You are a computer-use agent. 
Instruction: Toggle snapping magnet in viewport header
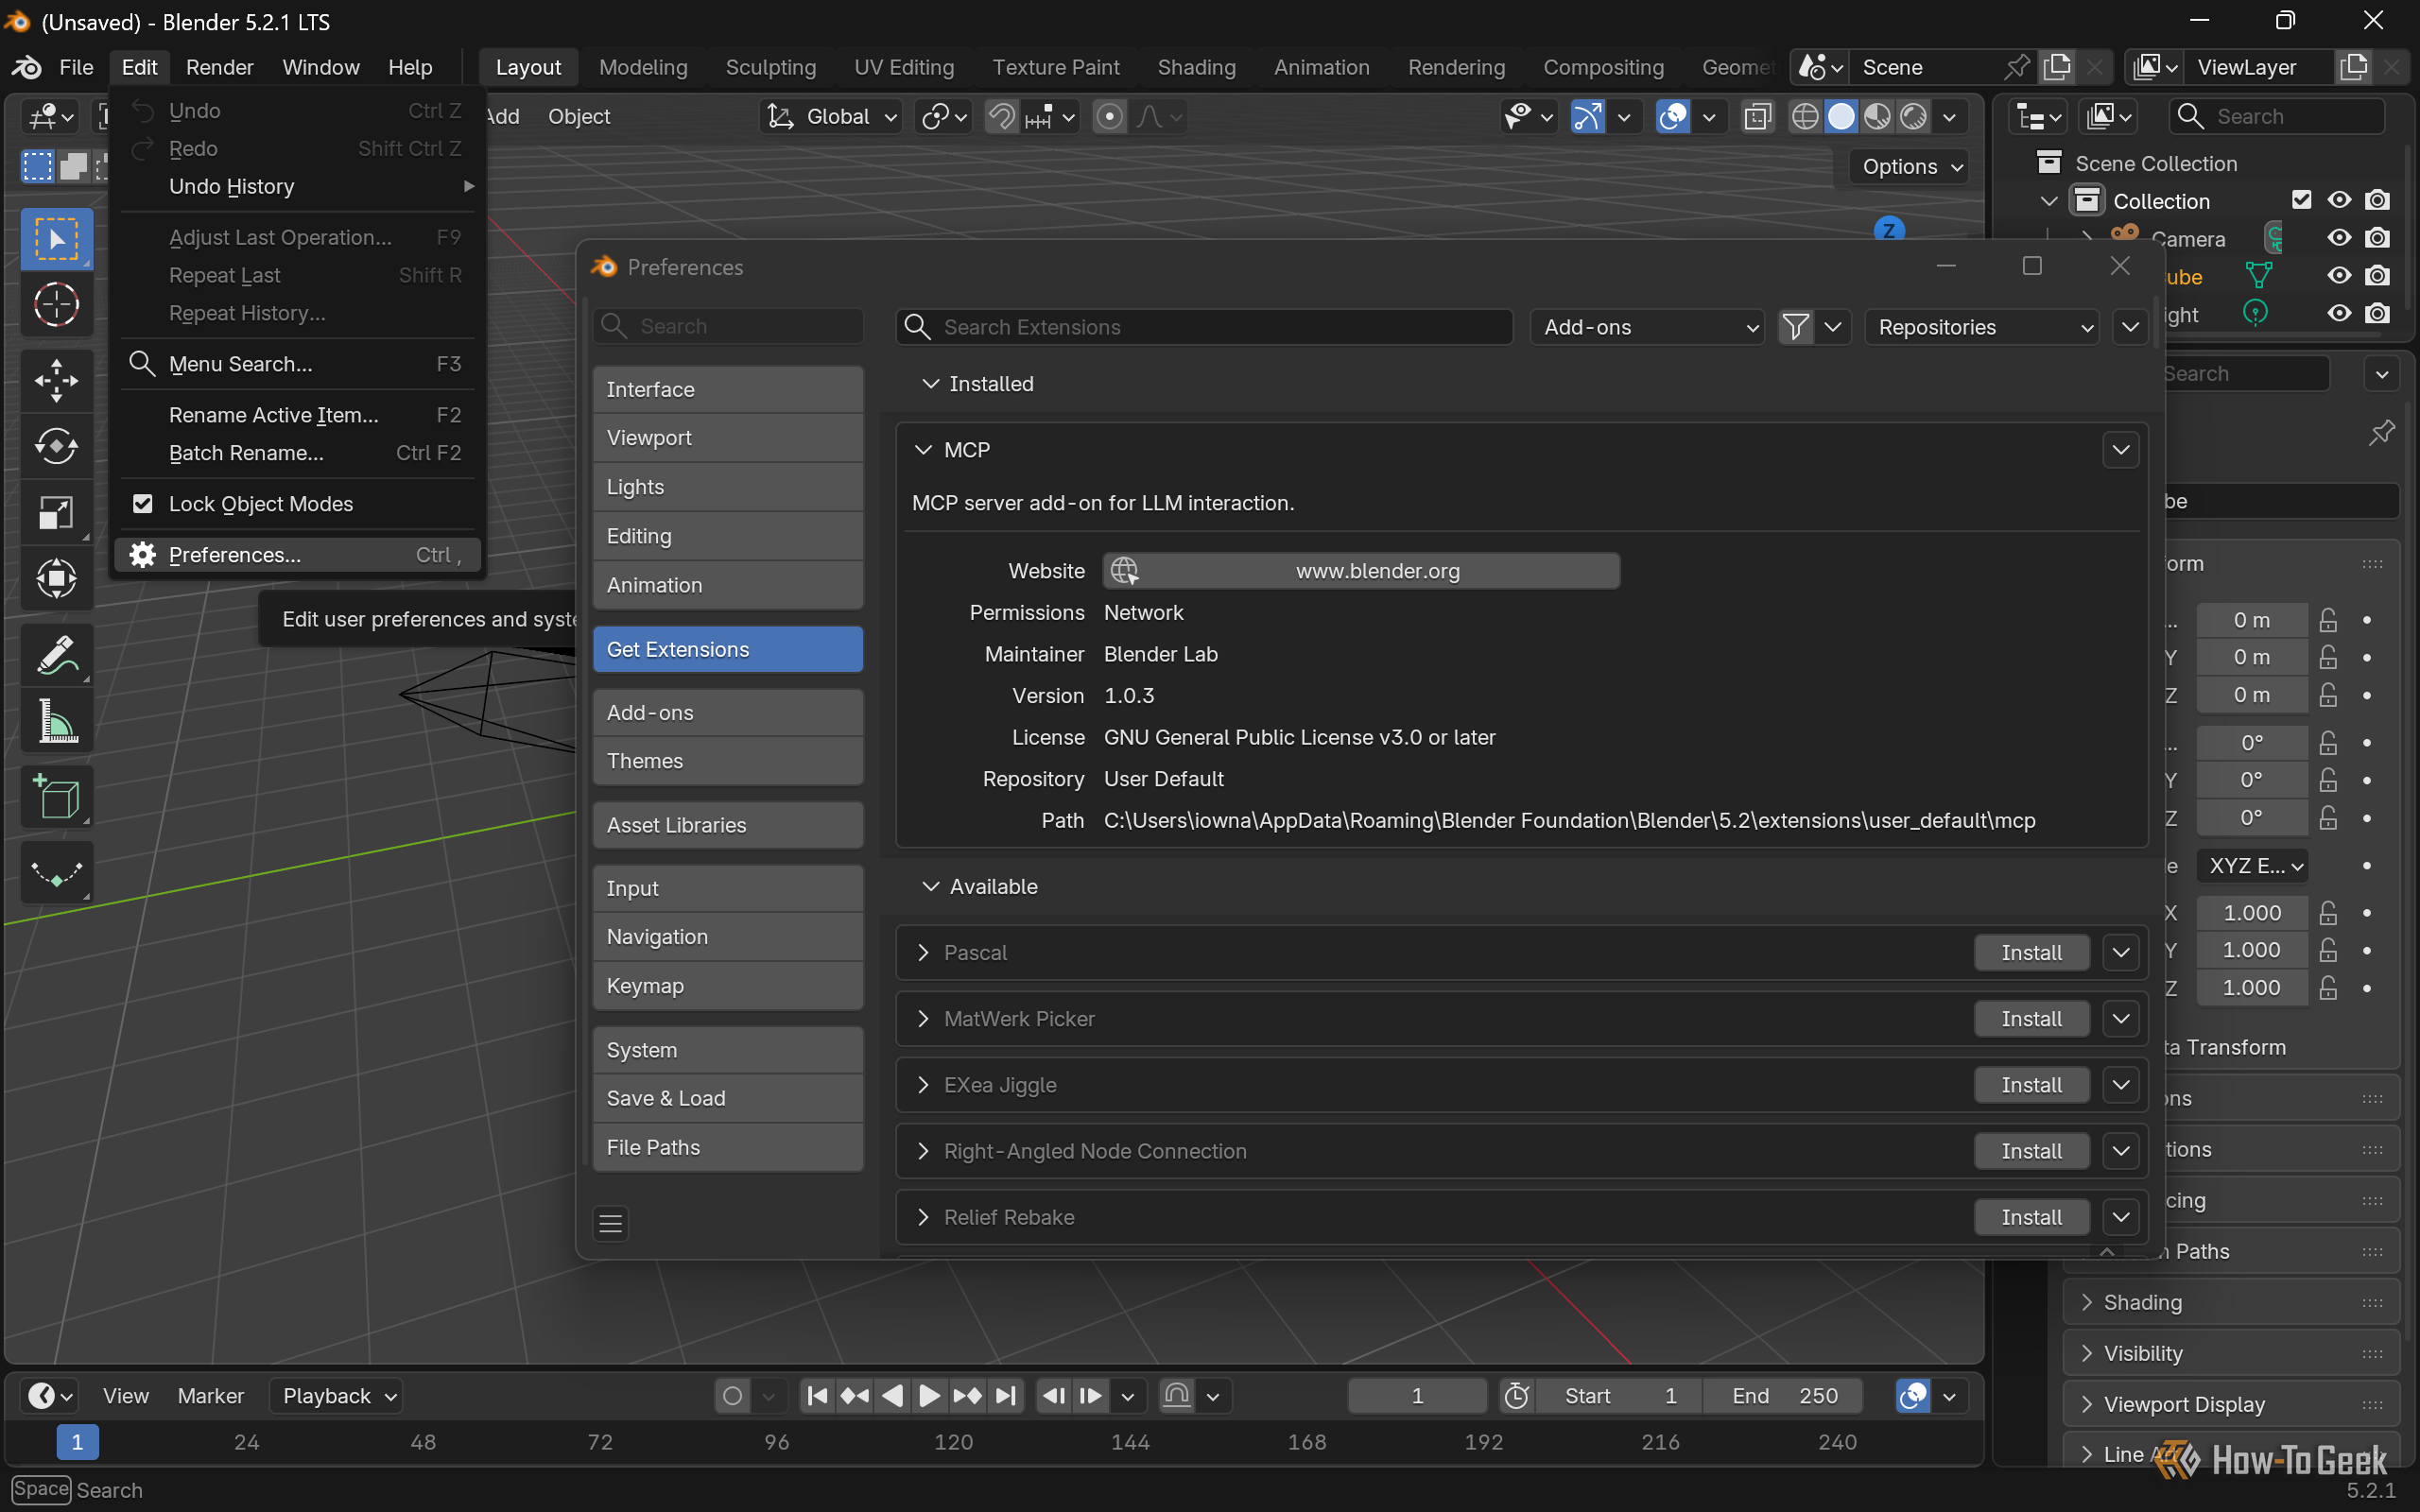1001,117
